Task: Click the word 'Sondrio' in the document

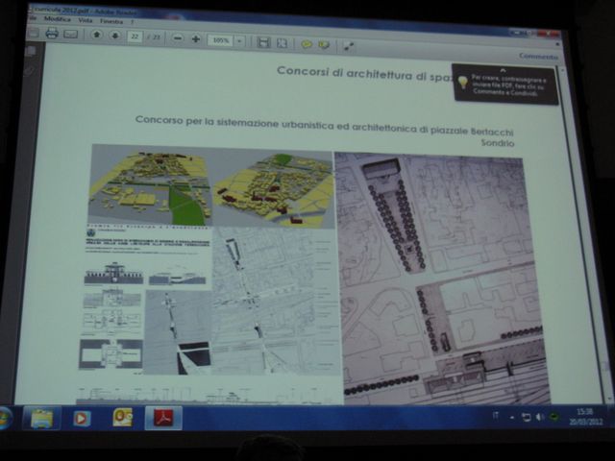Action: click(x=498, y=143)
